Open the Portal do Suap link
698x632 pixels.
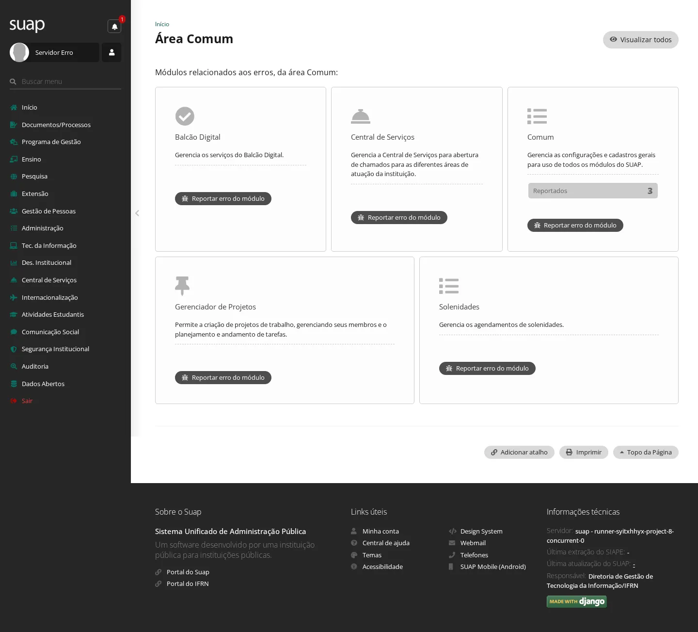tap(188, 572)
